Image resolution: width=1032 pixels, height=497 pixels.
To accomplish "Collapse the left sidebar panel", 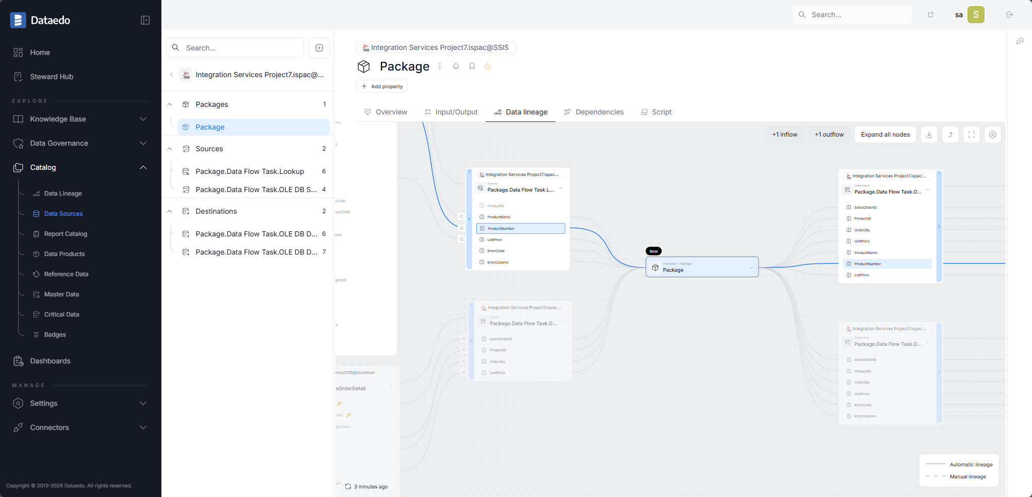I will click(145, 20).
